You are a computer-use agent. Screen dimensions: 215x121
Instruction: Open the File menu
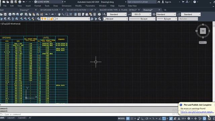[x=5, y=6]
